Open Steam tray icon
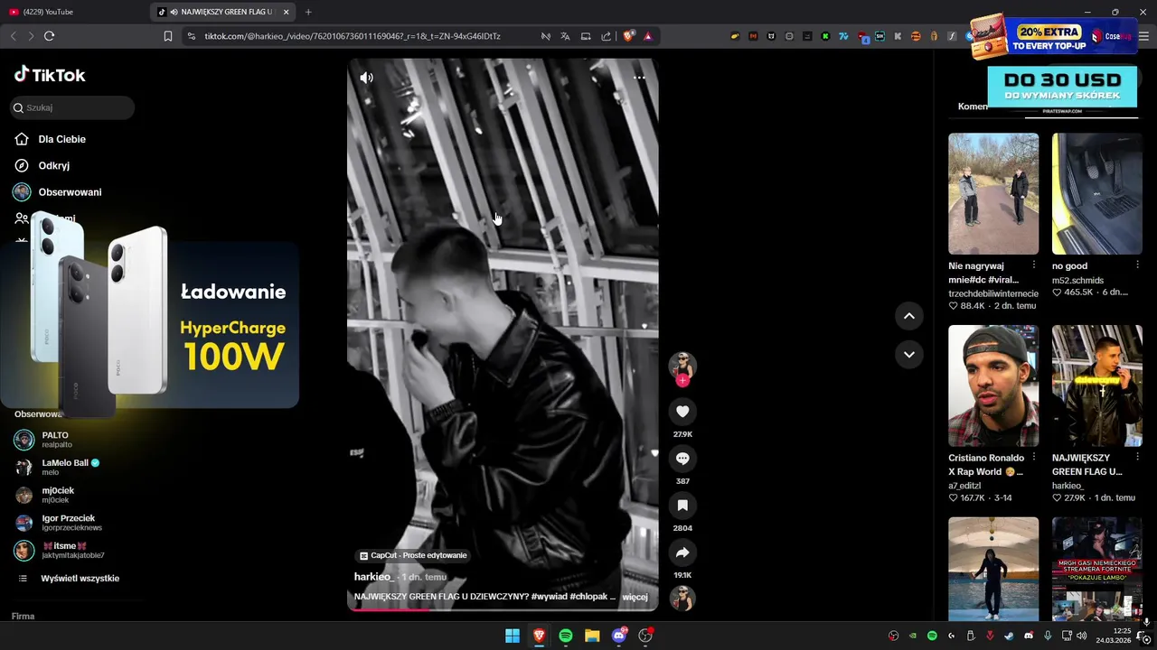Viewport: 1157px width, 650px height. point(1009,636)
